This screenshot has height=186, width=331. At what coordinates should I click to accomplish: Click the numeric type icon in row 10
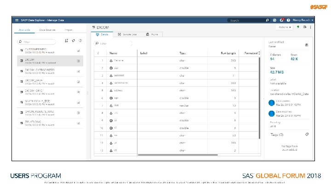(111, 128)
